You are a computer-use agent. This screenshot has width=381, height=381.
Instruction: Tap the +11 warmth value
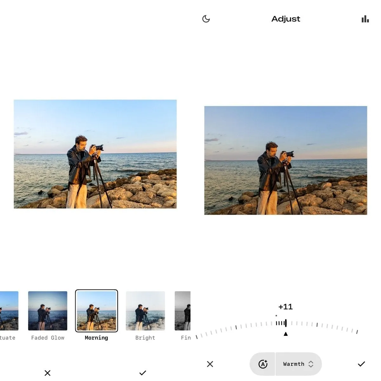pos(285,307)
